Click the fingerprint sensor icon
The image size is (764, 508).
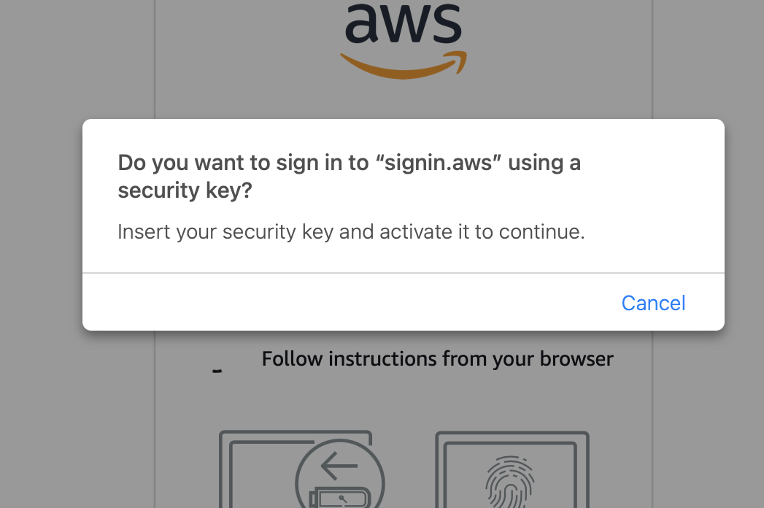pos(511,482)
